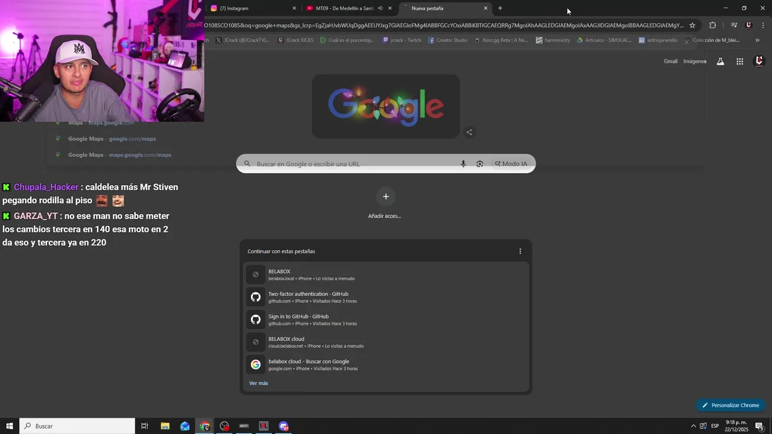Open options menu for tab suggestions
Viewport: 772px width, 434px height.
pyautogui.click(x=520, y=251)
